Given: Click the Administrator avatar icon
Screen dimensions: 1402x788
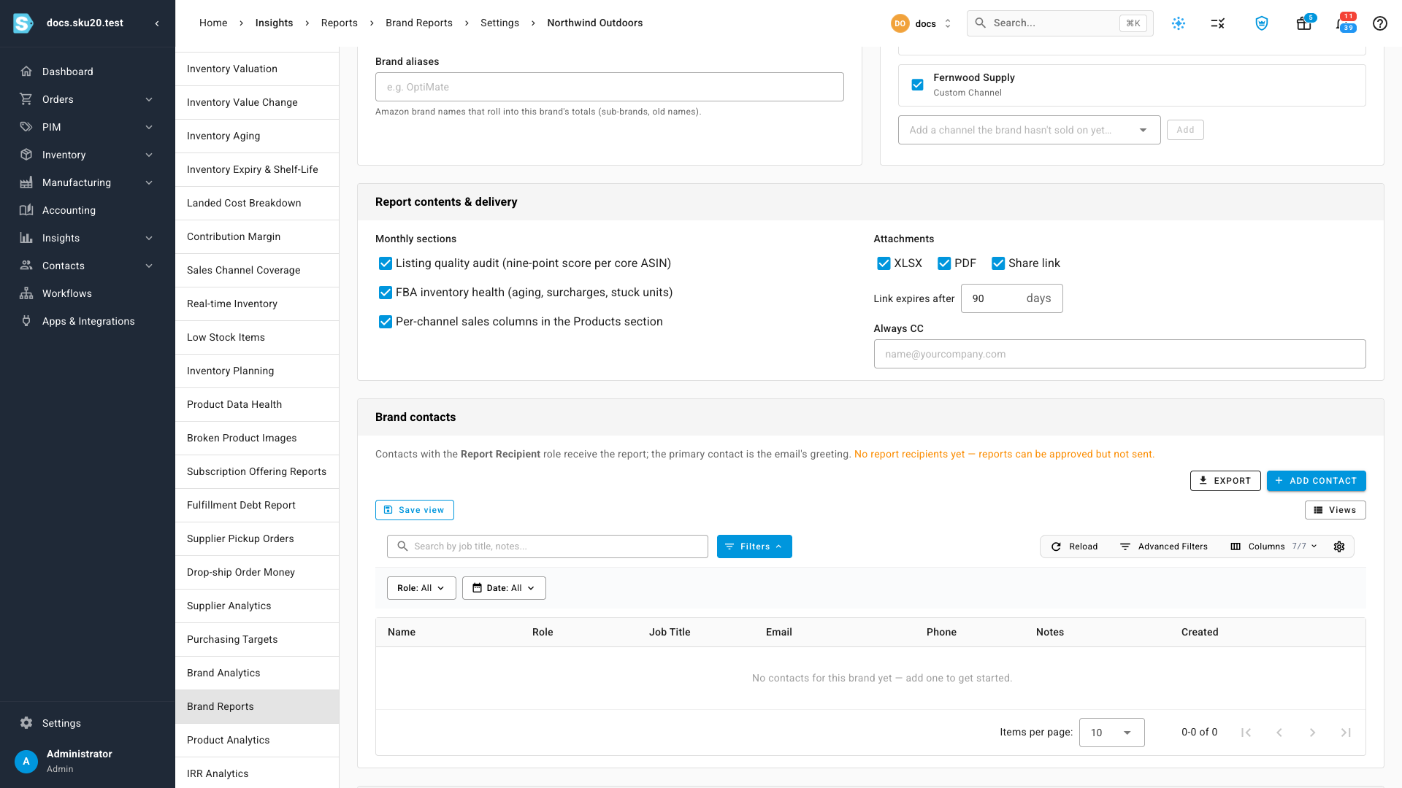Looking at the screenshot, I should point(26,761).
